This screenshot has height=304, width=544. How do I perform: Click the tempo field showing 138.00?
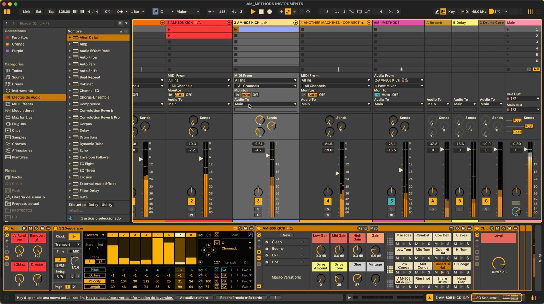[64, 12]
